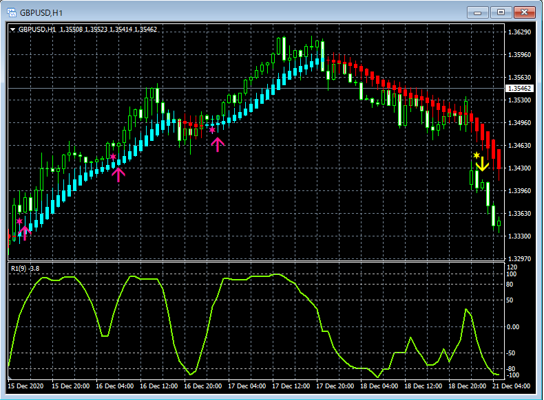Select the yellow down arrow sell signal
The image size is (544, 400).
pos(482,164)
